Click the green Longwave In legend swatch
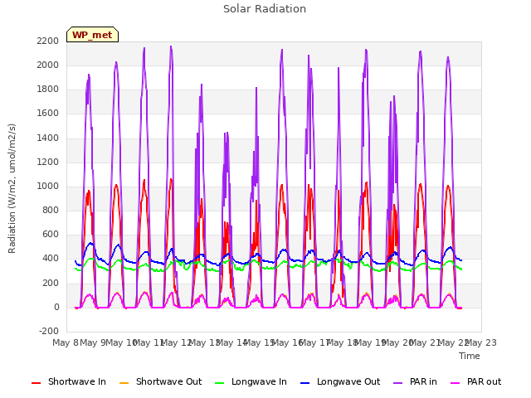Viewport: 531px width, 398px height. point(219,383)
